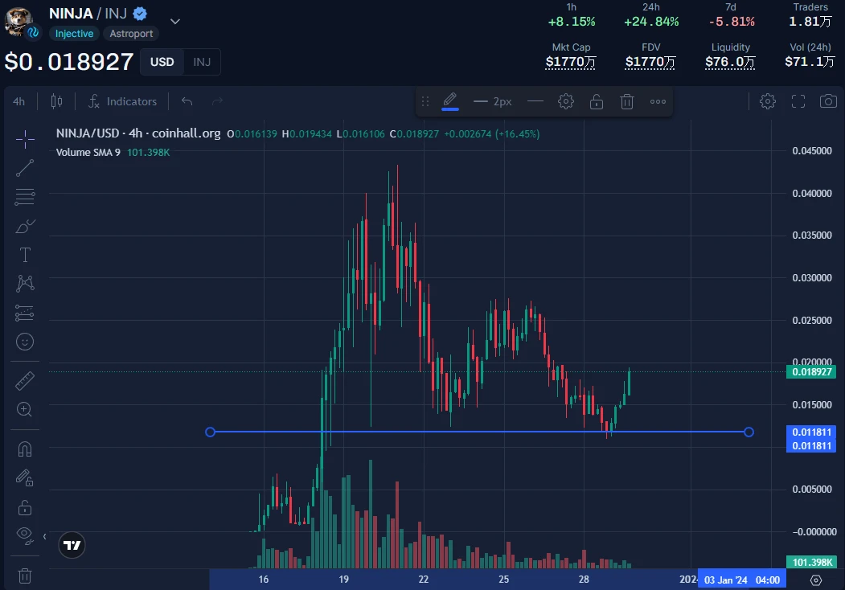Remove drawings with left sidebar trash icon
The height and width of the screenshot is (590, 845).
25,576
